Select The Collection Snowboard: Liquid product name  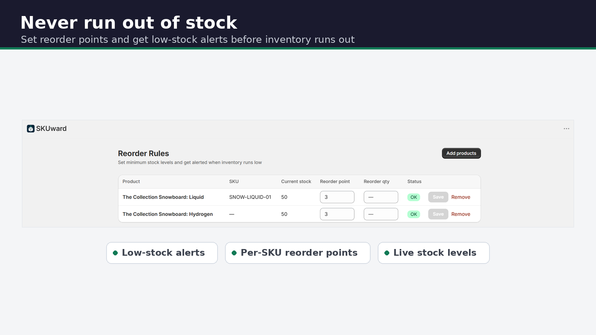(163, 197)
